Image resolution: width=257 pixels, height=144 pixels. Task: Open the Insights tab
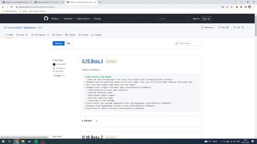[x=96, y=35]
